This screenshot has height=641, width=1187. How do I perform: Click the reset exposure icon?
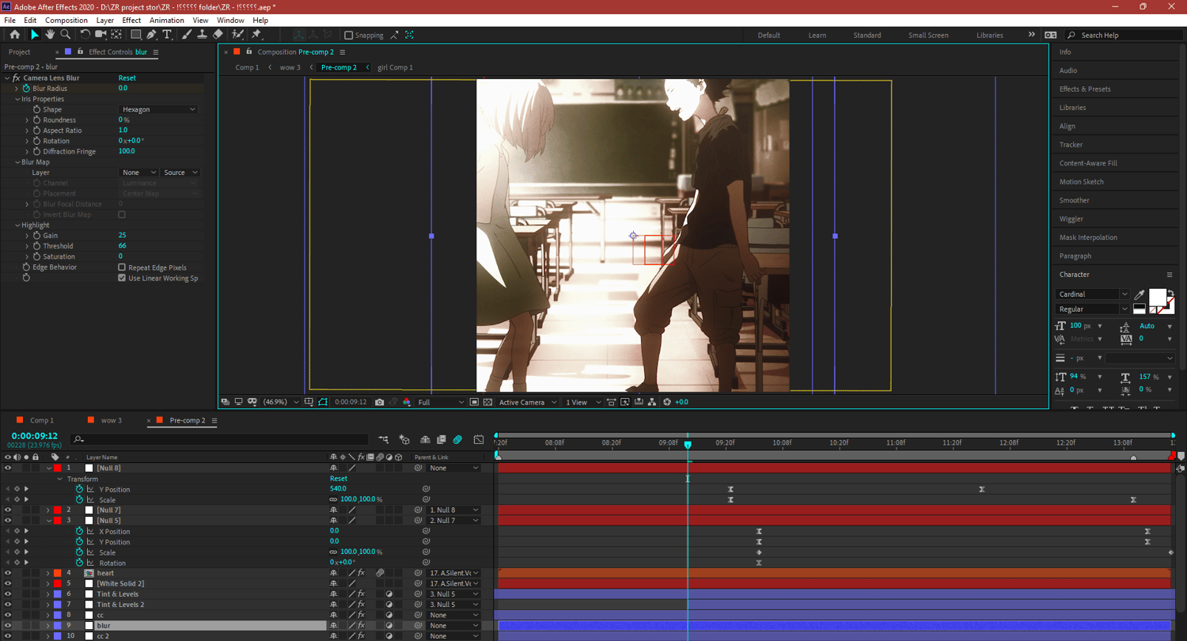667,402
